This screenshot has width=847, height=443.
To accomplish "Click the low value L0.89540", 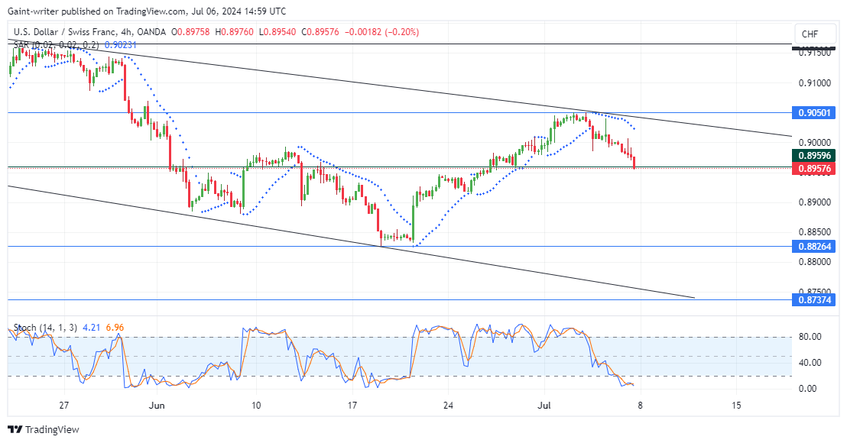I will click(x=277, y=32).
